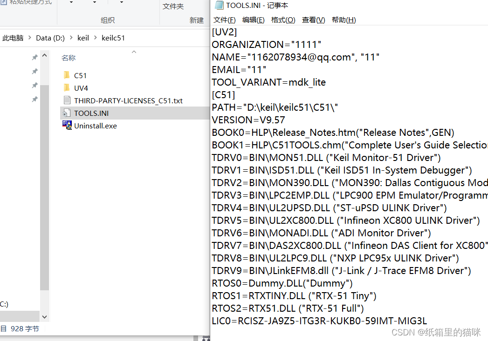Open Notepad 格式(O) menu
Viewport: 488px width, 341px height.
tap(283, 20)
